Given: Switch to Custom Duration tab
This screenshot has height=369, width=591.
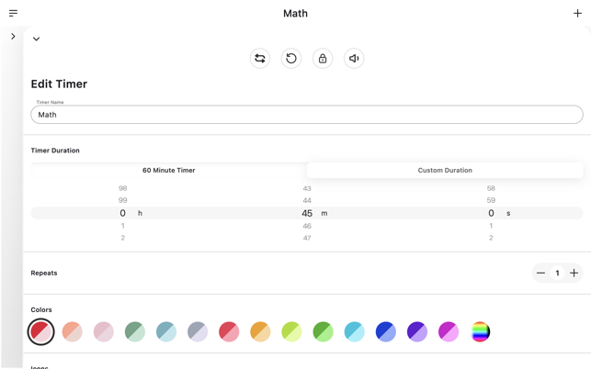Looking at the screenshot, I should [445, 171].
